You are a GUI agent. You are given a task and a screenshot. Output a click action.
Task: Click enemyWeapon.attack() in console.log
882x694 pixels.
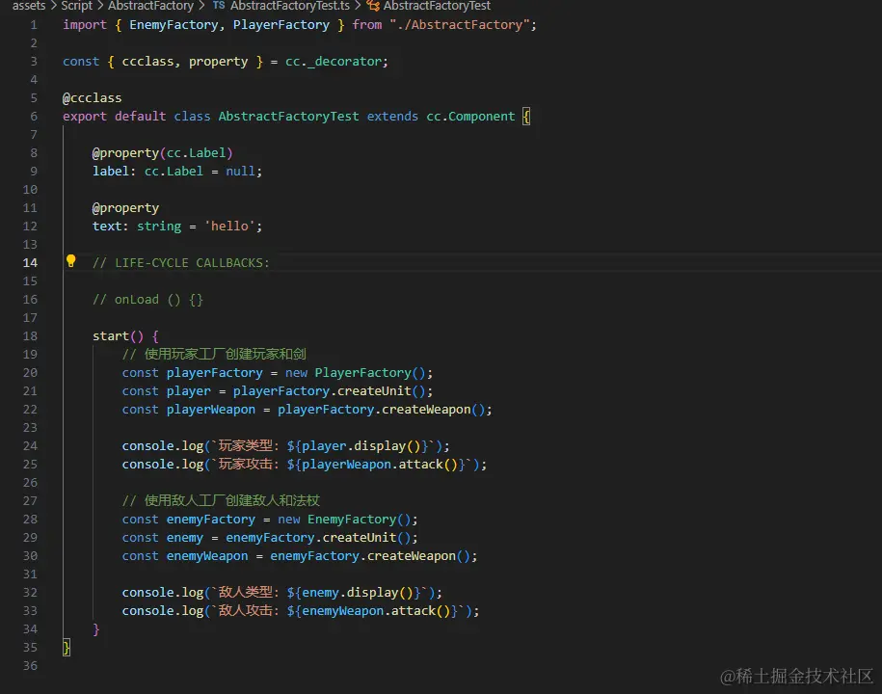[376, 611]
